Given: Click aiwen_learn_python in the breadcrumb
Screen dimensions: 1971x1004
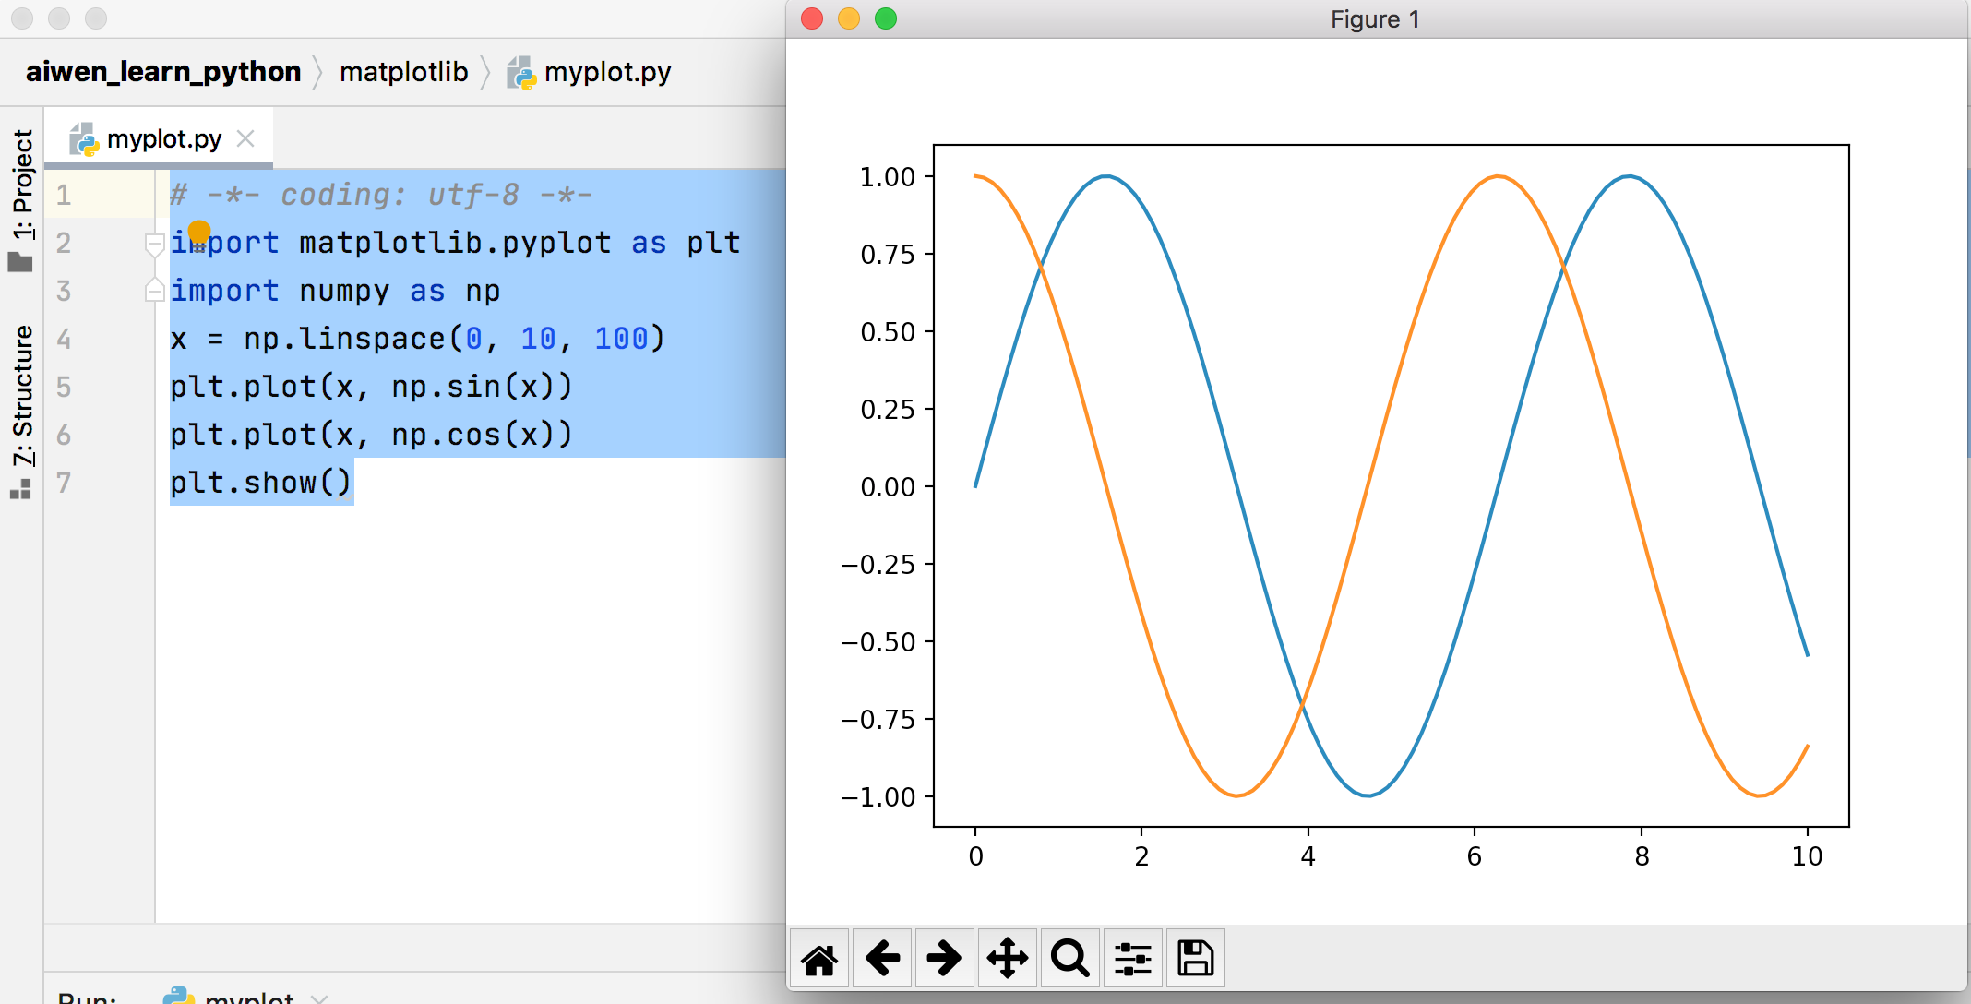Looking at the screenshot, I should [163, 71].
